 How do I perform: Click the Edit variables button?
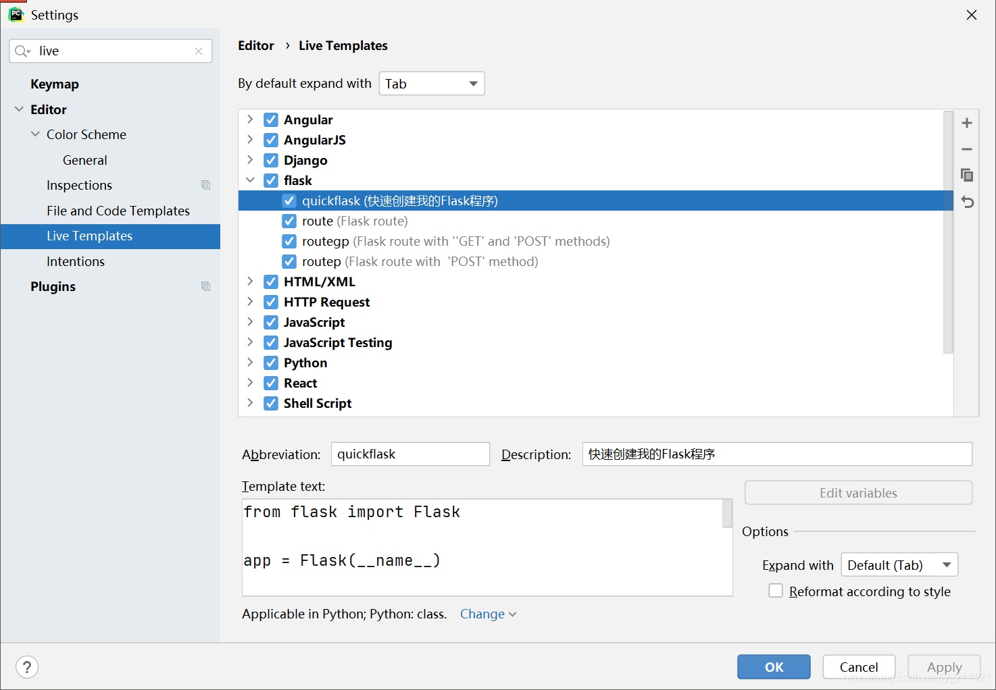click(858, 493)
